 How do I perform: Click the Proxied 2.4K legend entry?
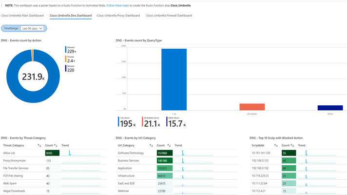pos(70,59)
